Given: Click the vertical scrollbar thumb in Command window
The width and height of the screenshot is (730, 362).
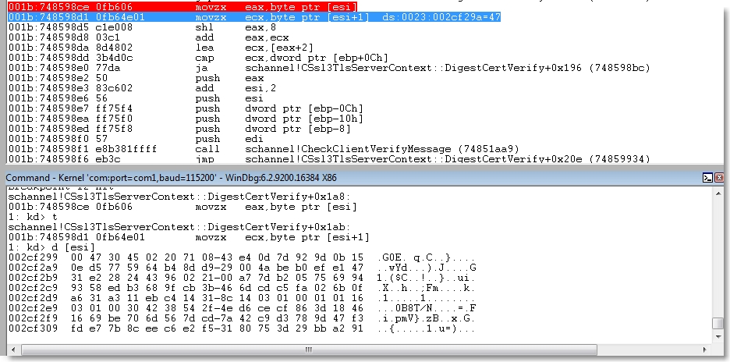Looking at the screenshot, I should tap(718, 323).
